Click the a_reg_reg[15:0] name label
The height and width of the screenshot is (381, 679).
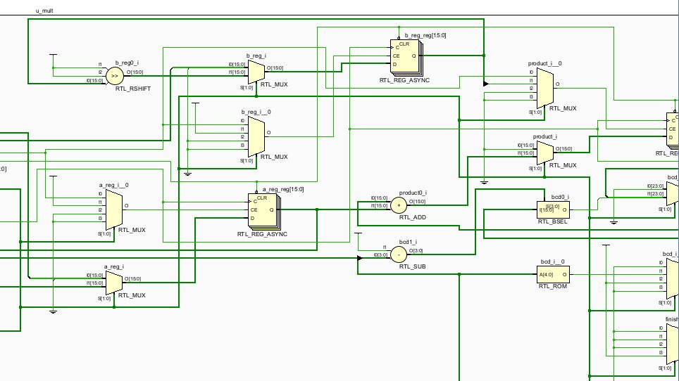(x=283, y=189)
